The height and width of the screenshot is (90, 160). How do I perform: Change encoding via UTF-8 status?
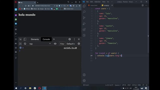(124, 85)
